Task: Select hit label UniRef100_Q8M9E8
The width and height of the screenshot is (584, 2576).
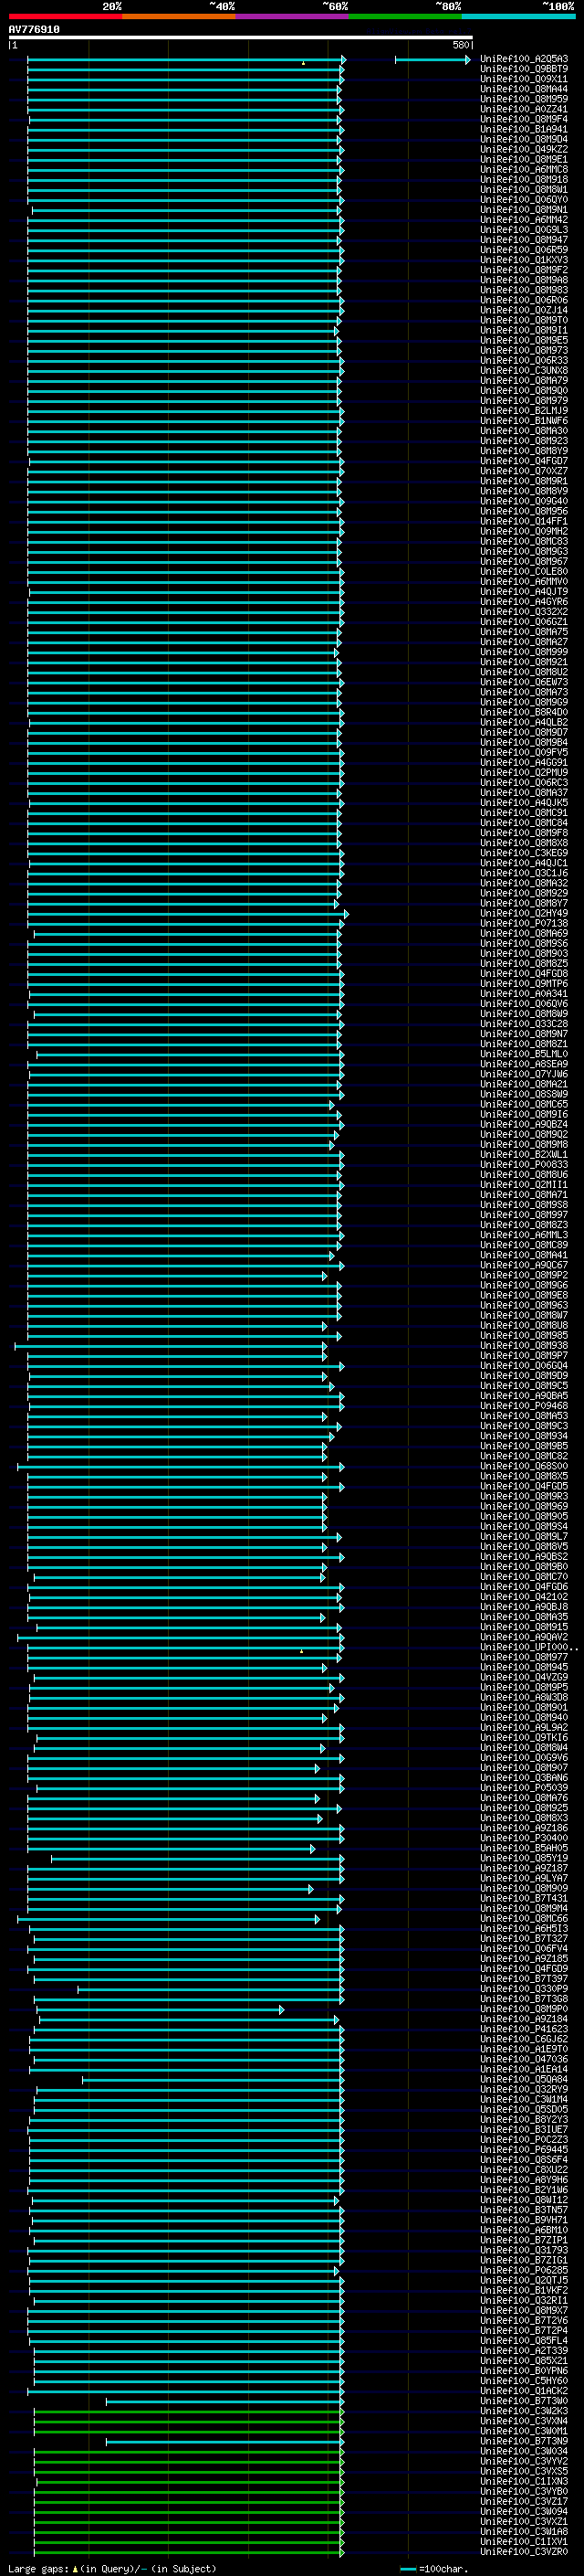Action: pos(524,1295)
